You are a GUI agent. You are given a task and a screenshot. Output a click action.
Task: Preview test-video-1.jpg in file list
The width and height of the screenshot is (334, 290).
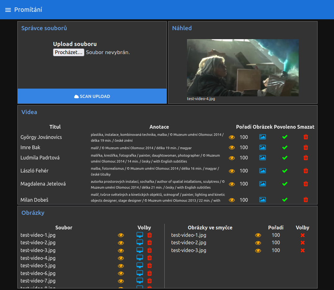pos(121,235)
